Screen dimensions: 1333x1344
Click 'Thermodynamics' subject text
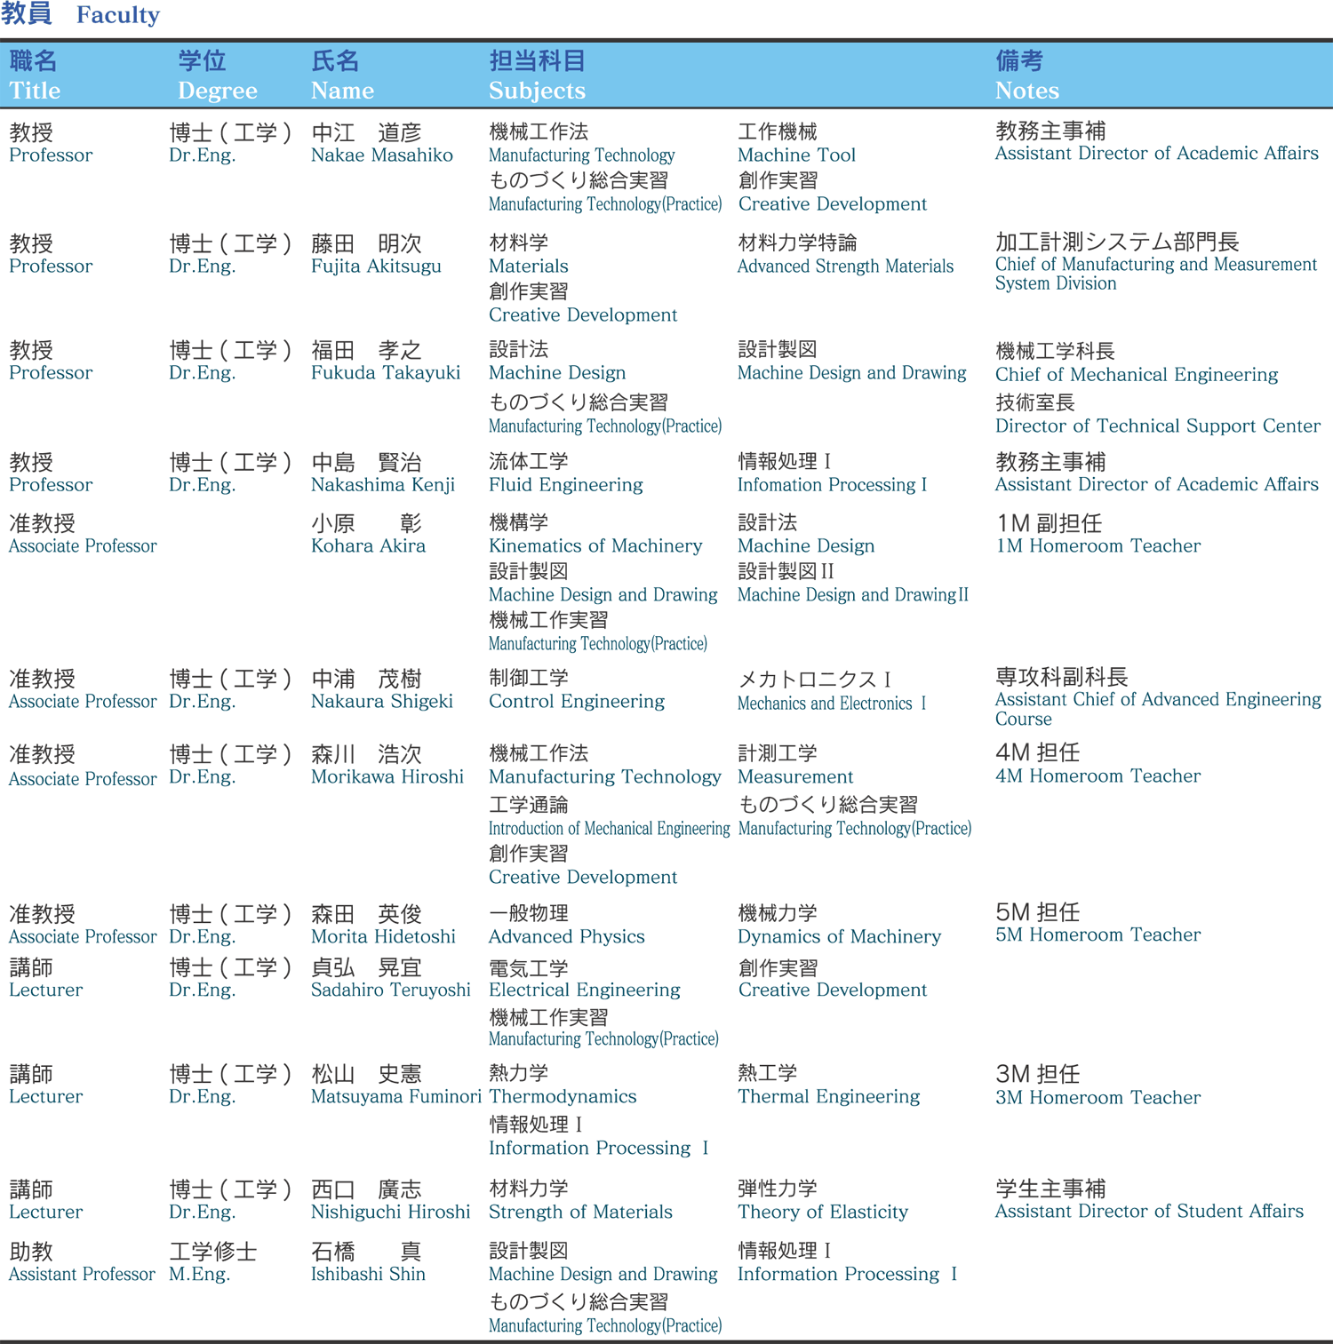pos(563,1097)
